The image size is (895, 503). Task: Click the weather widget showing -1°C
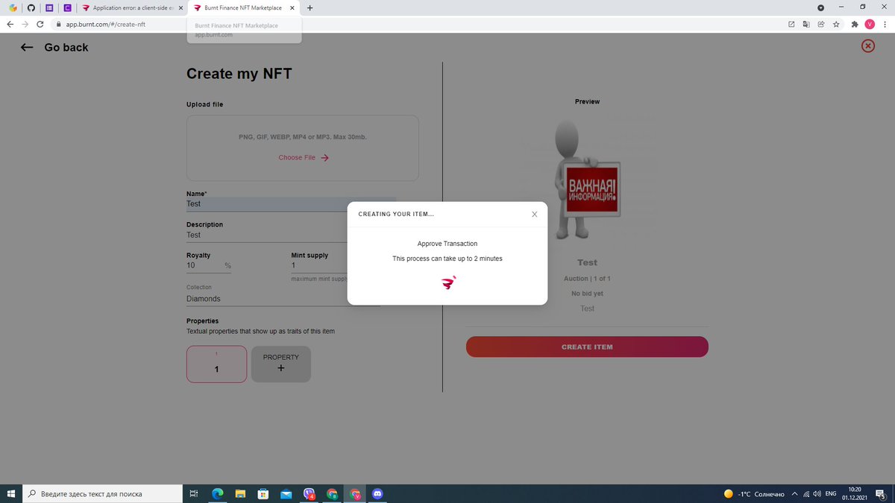tap(754, 494)
